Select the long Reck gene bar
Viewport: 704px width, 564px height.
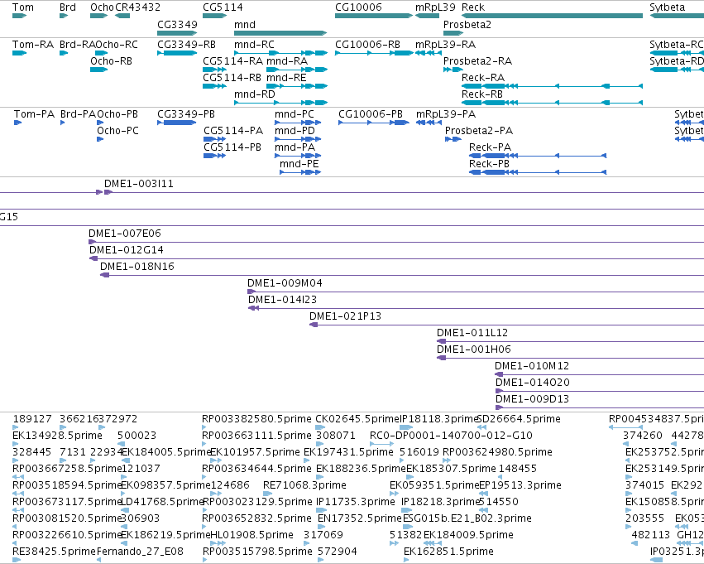coord(552,17)
